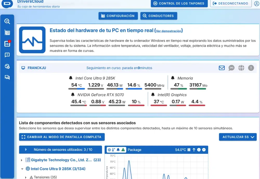260x179 pixels.
Task: Click the memory usage 47 % value
Action: point(178,85)
